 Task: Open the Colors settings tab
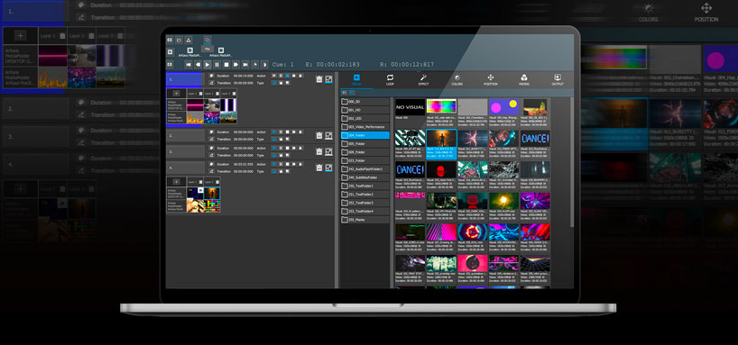coord(457,79)
